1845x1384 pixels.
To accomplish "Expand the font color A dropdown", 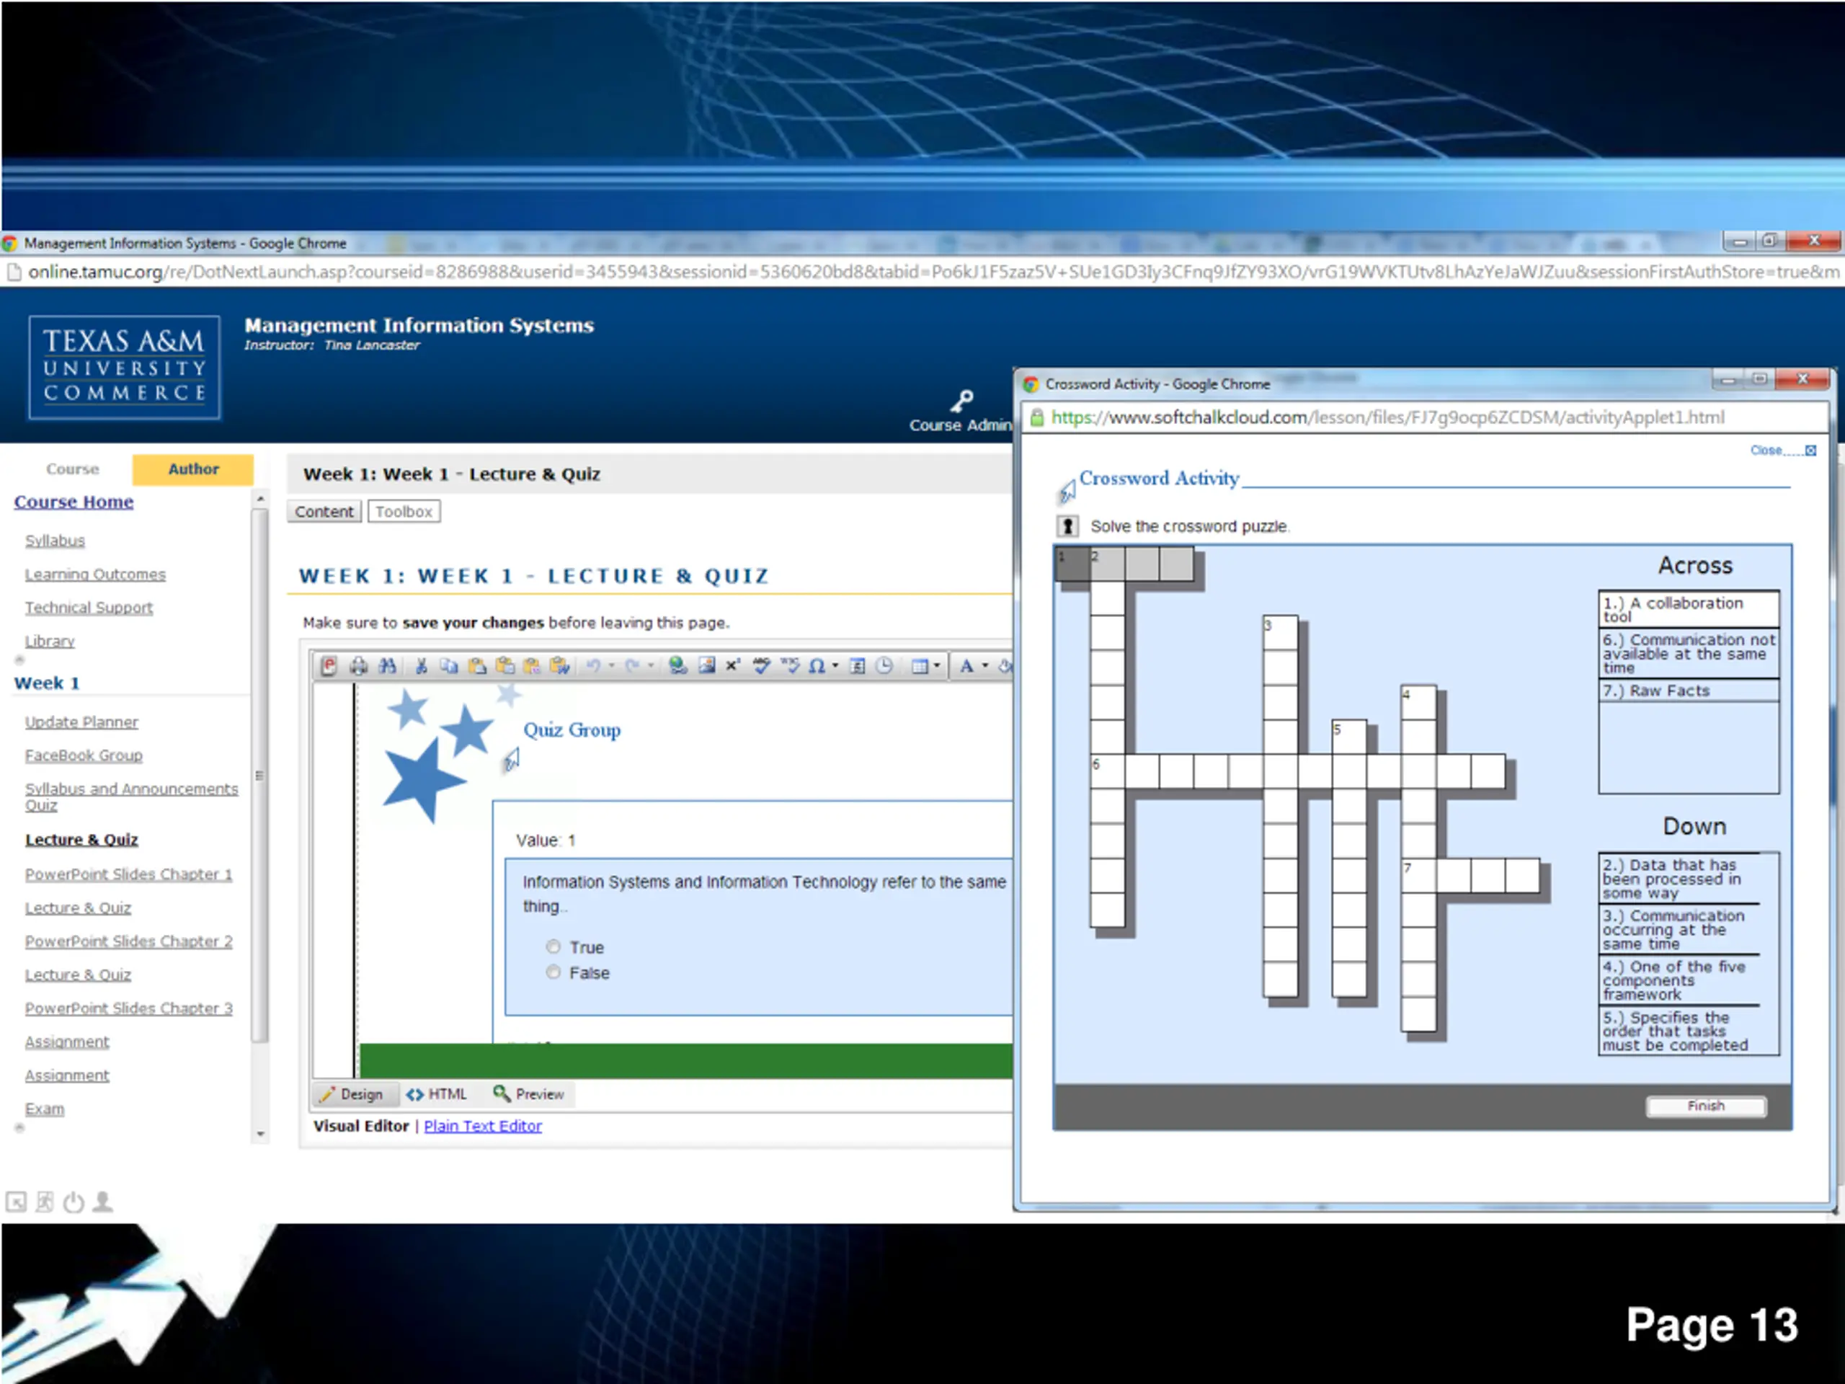I will [985, 666].
